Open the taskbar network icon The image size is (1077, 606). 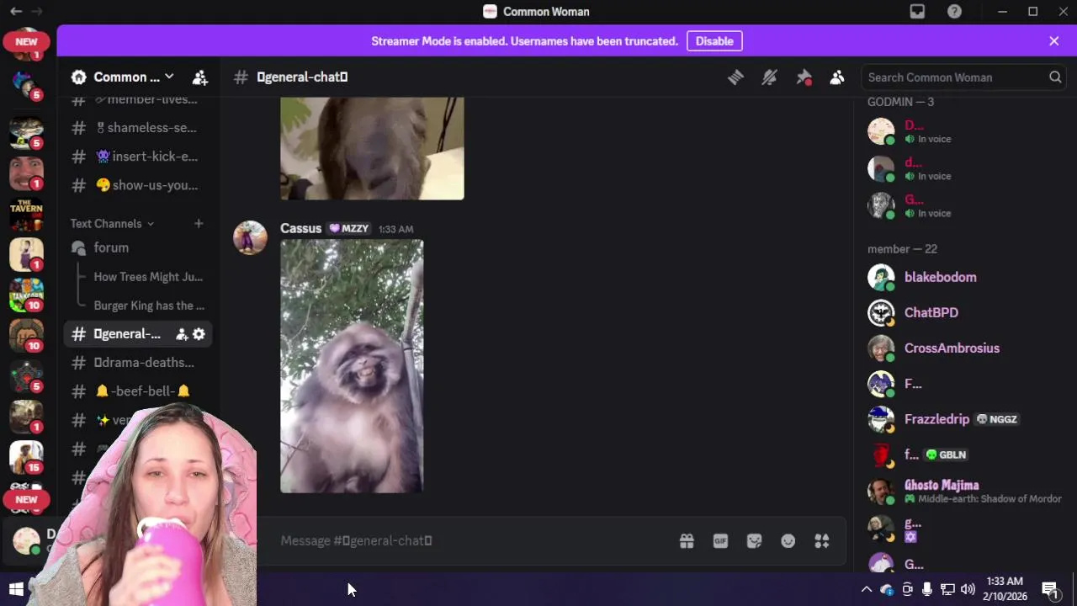(x=947, y=589)
